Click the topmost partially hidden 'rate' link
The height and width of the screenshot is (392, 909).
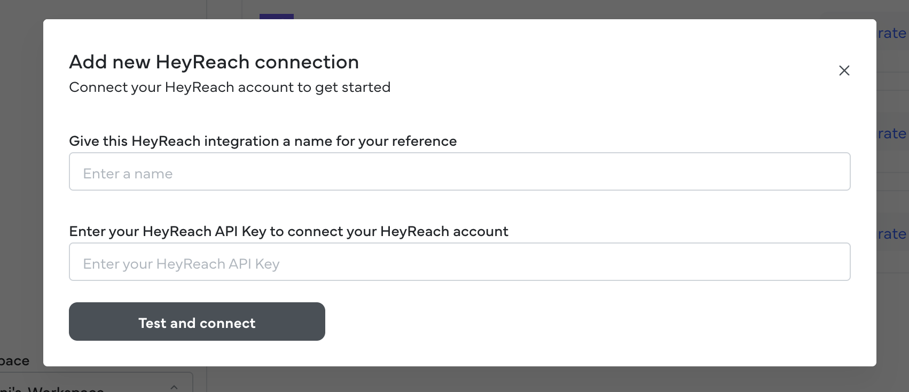892,33
